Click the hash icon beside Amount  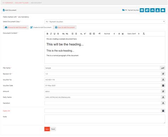pos(163,91)
